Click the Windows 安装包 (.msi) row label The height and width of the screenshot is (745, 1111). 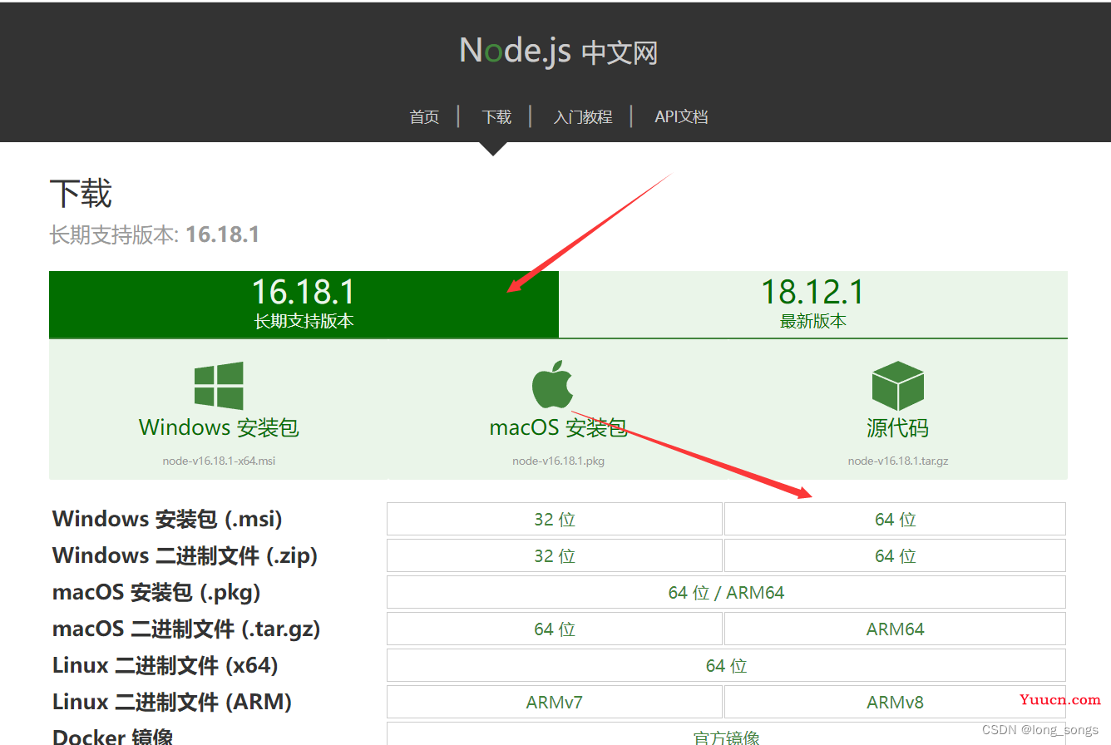[167, 519]
